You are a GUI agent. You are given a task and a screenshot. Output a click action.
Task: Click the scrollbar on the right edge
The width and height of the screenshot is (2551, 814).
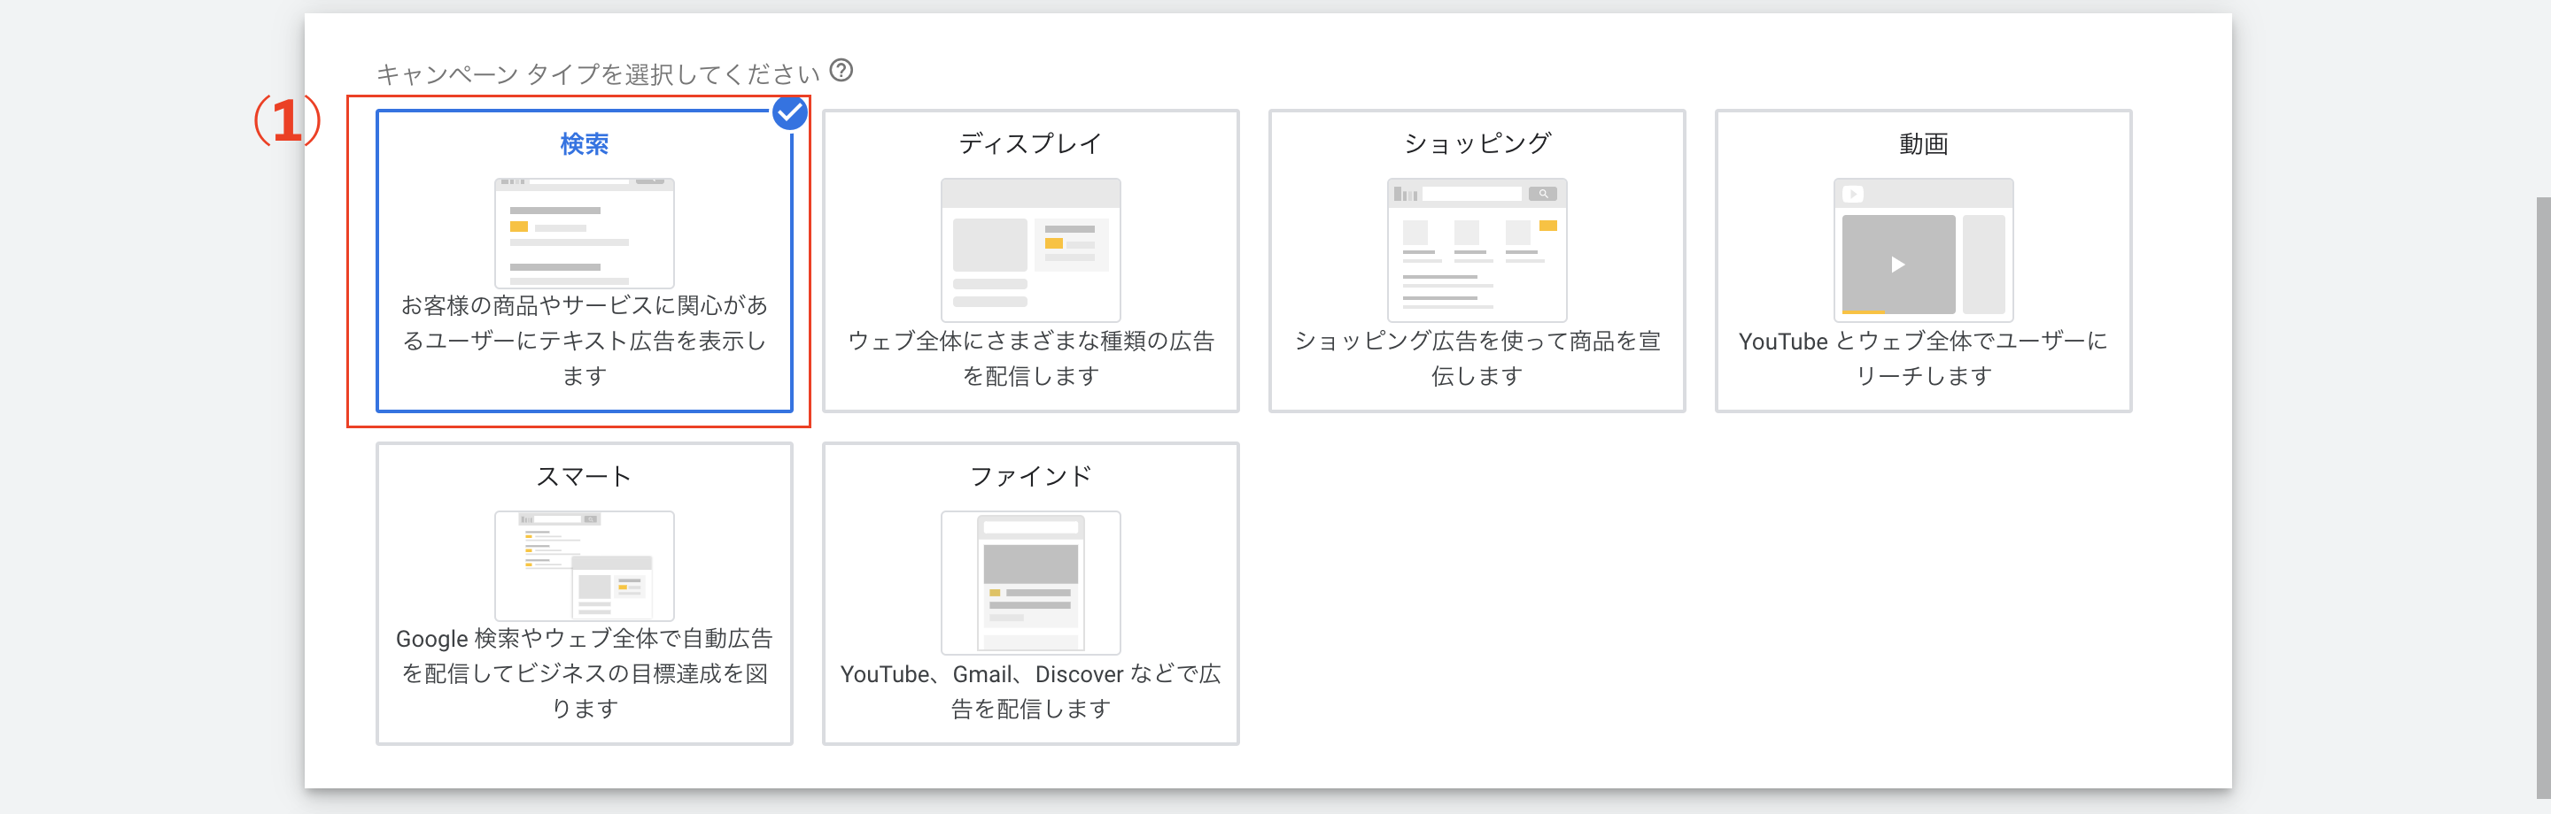[x=2541, y=395]
